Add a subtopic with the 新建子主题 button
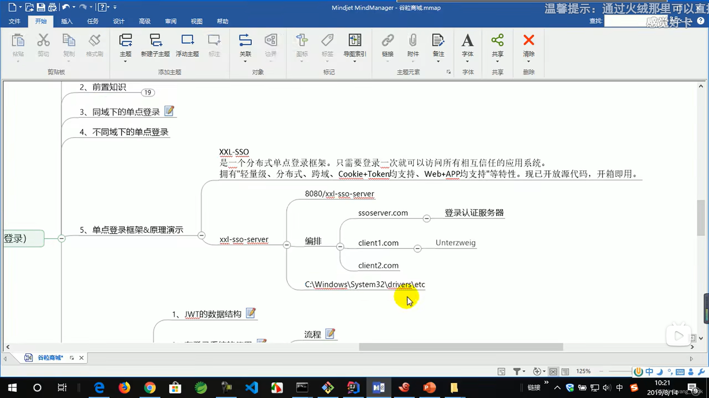Viewport: 709px width, 398px height. (x=155, y=45)
